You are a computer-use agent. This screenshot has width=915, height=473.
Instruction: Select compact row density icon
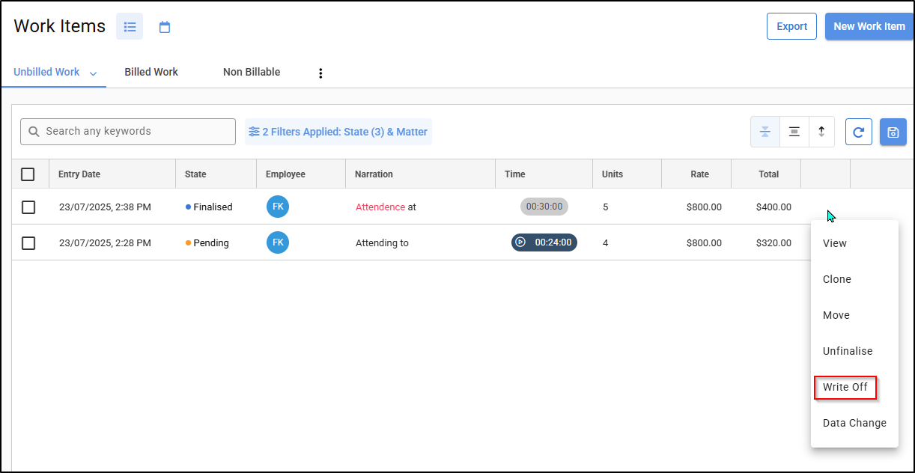pyautogui.click(x=765, y=132)
